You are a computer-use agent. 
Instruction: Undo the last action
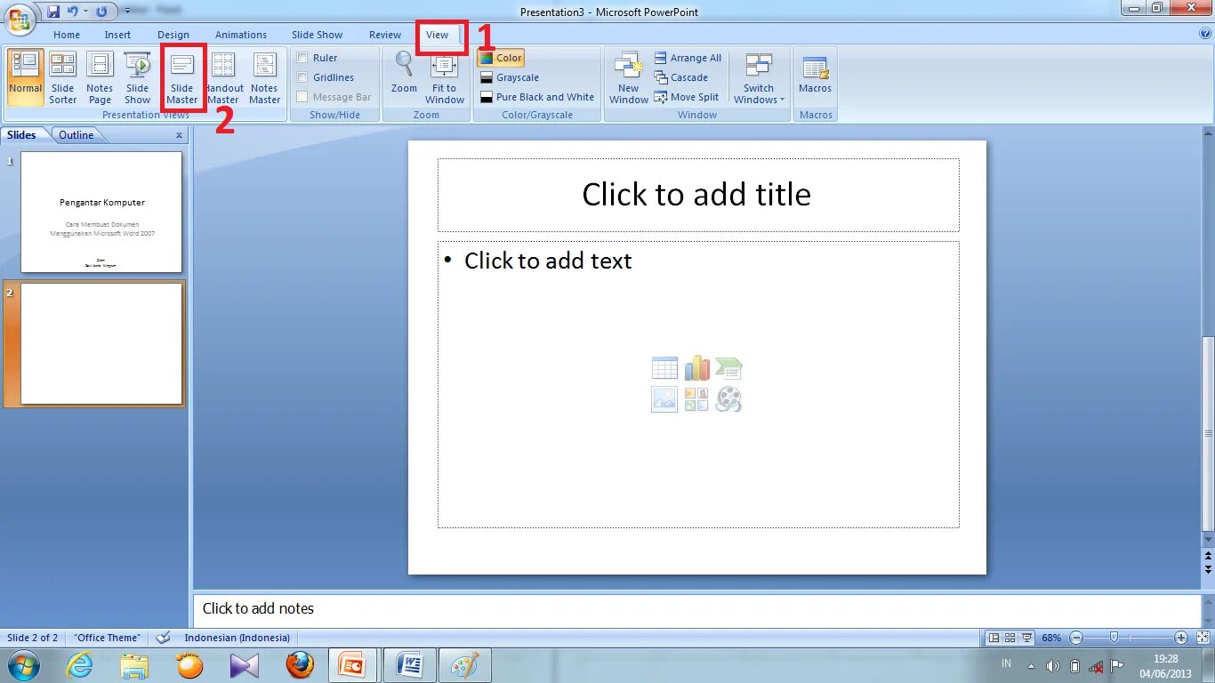[73, 12]
